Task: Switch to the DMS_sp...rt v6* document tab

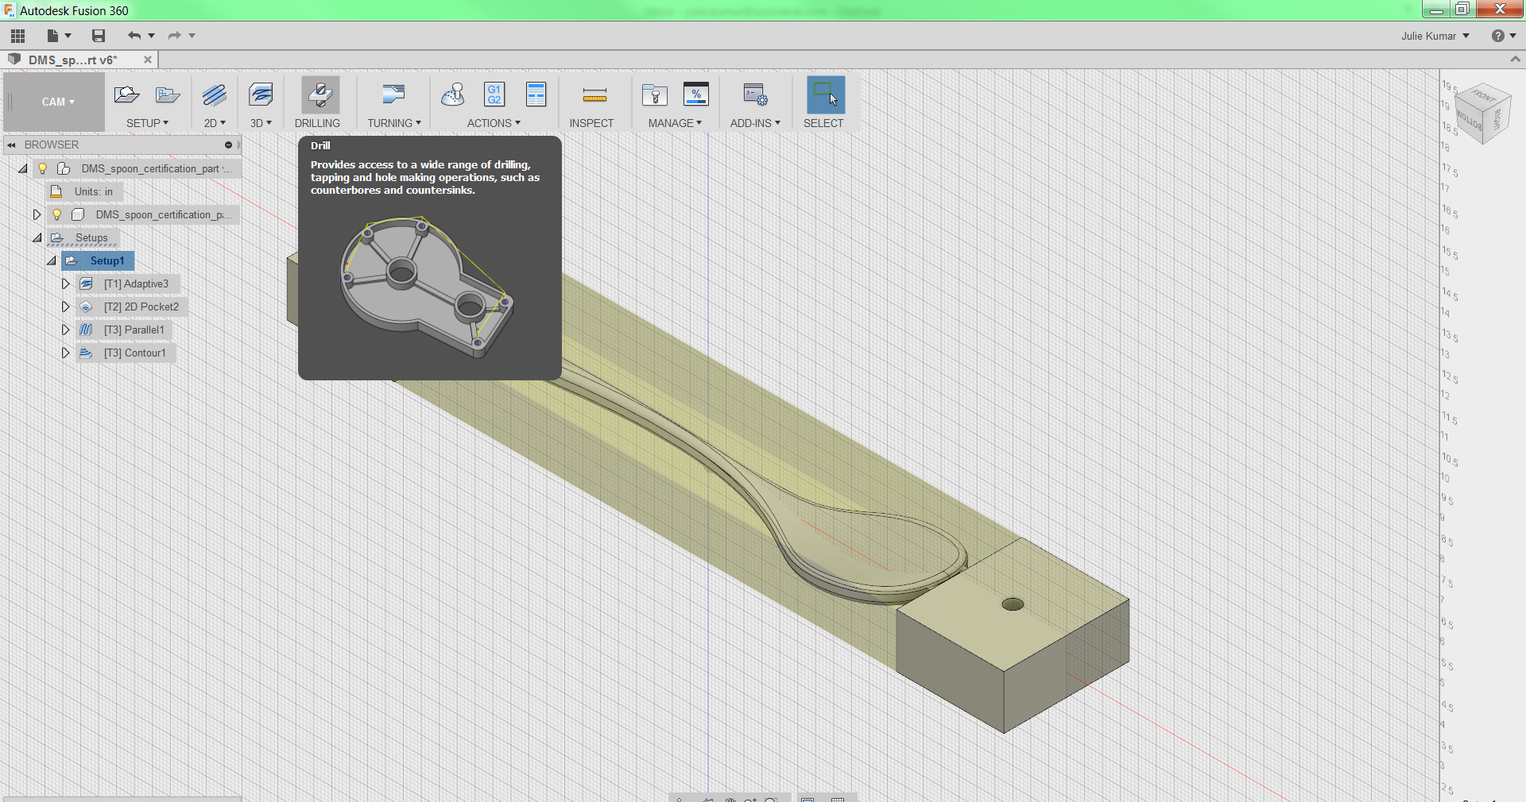Action: [72, 60]
